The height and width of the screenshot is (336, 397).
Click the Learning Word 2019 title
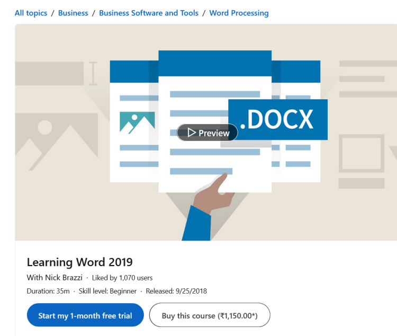click(80, 262)
